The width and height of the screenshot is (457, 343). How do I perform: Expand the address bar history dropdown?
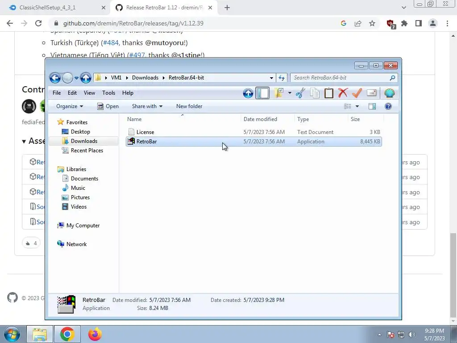(271, 78)
